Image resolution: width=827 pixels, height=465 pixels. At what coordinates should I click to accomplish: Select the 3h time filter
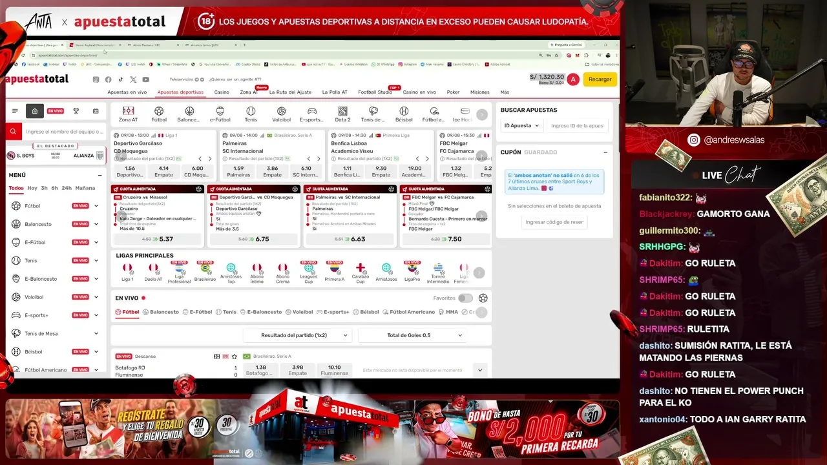44,188
